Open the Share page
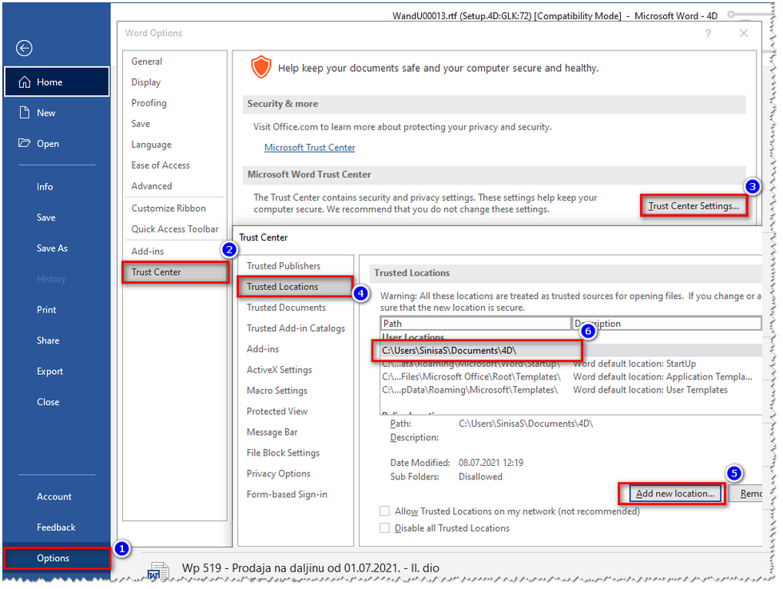The width and height of the screenshot is (783, 589). pos(48,340)
